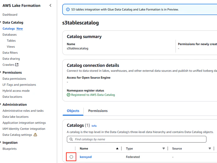Click the info icon in the preview banner
The width and height of the screenshot is (217, 163).
pos(68,9)
